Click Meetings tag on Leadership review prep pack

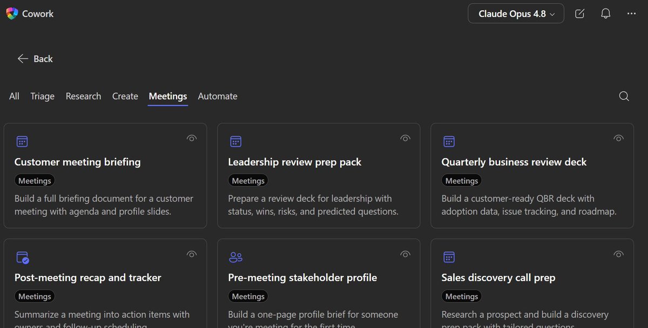coord(248,181)
